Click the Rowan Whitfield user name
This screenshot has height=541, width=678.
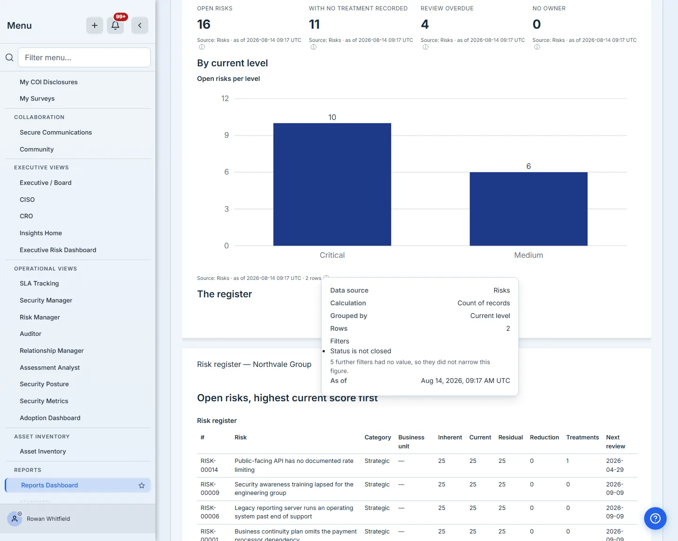click(48, 519)
